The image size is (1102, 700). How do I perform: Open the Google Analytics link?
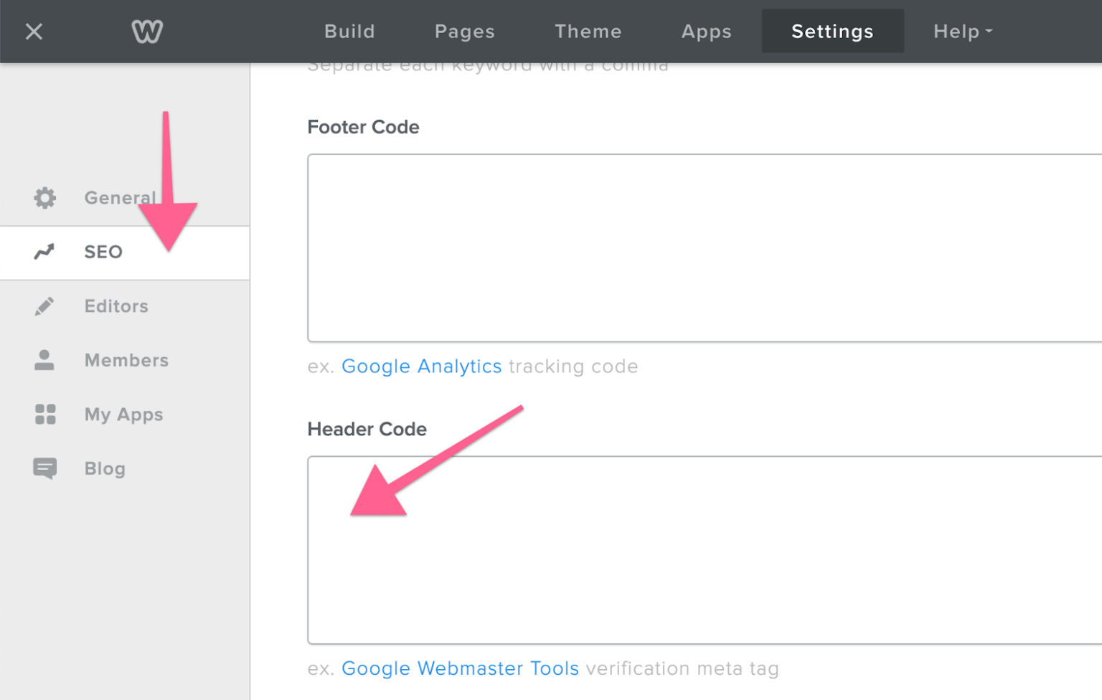(x=422, y=366)
